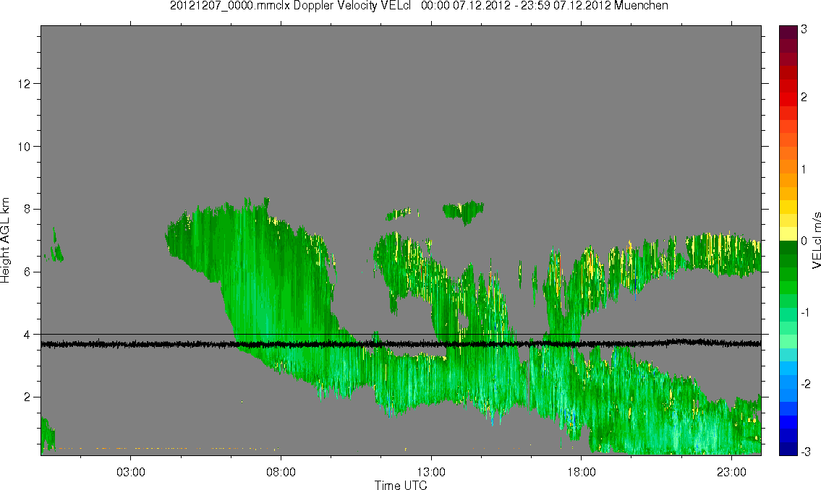This screenshot has width=821, height=490.
Task: Click the 4 km height tick label
Action: [x=27, y=335]
